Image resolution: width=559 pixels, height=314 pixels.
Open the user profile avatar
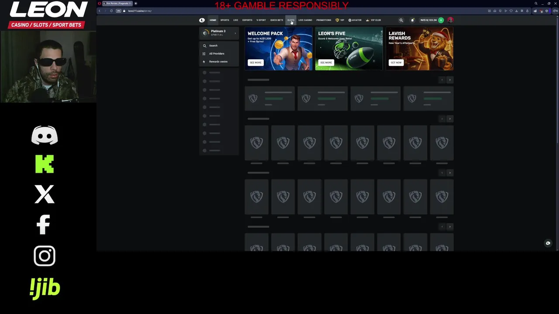click(x=450, y=20)
